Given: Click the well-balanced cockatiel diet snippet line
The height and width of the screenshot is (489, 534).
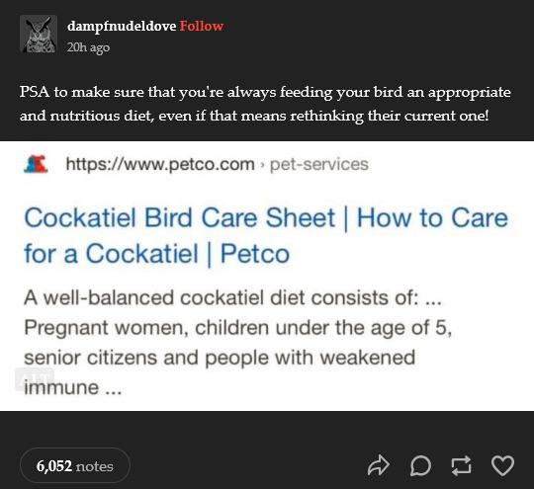Looking at the screenshot, I should click(232, 297).
